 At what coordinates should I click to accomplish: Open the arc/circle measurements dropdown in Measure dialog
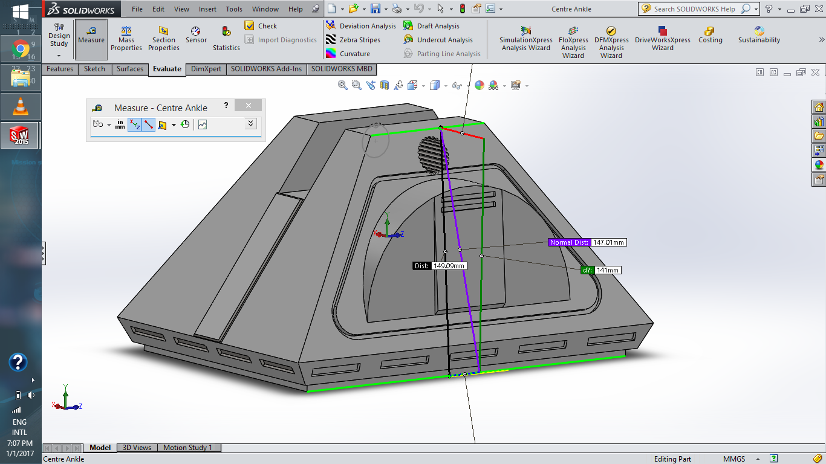(109, 124)
